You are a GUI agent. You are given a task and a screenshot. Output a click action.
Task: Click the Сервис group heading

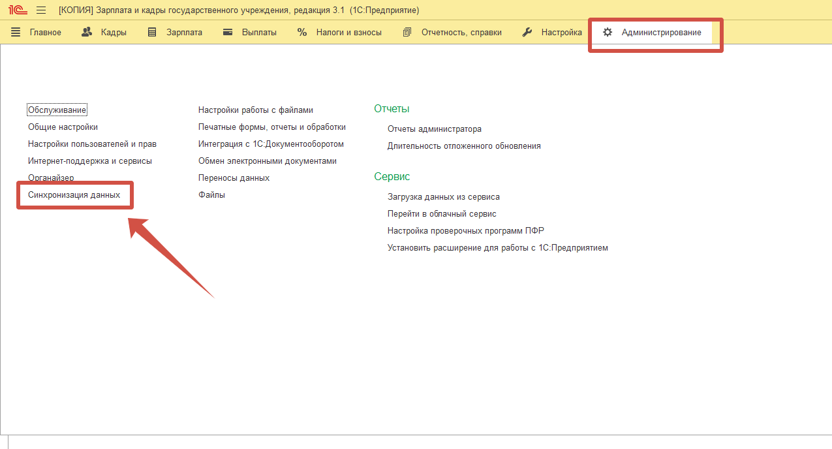click(x=392, y=177)
